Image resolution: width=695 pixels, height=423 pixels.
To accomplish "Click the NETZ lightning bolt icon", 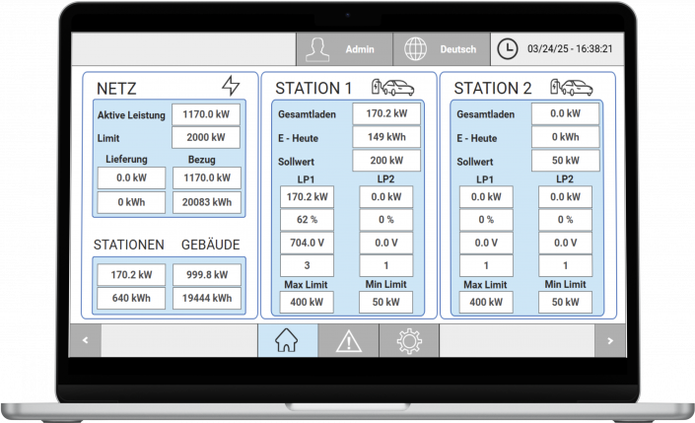I will coord(231,87).
